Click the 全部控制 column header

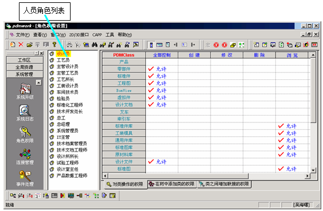pyautogui.click(x=162, y=55)
